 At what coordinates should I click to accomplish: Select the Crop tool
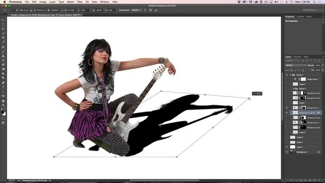click(3, 38)
